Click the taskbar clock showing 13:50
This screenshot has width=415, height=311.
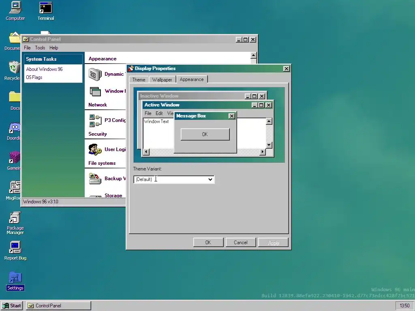click(x=404, y=306)
